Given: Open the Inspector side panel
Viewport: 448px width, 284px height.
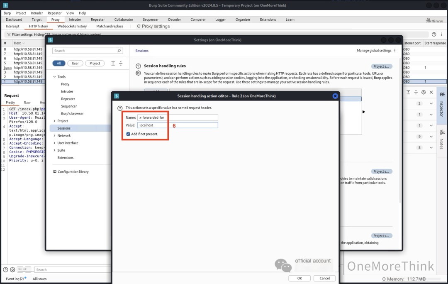Looking at the screenshot, I should pyautogui.click(x=442, y=106).
